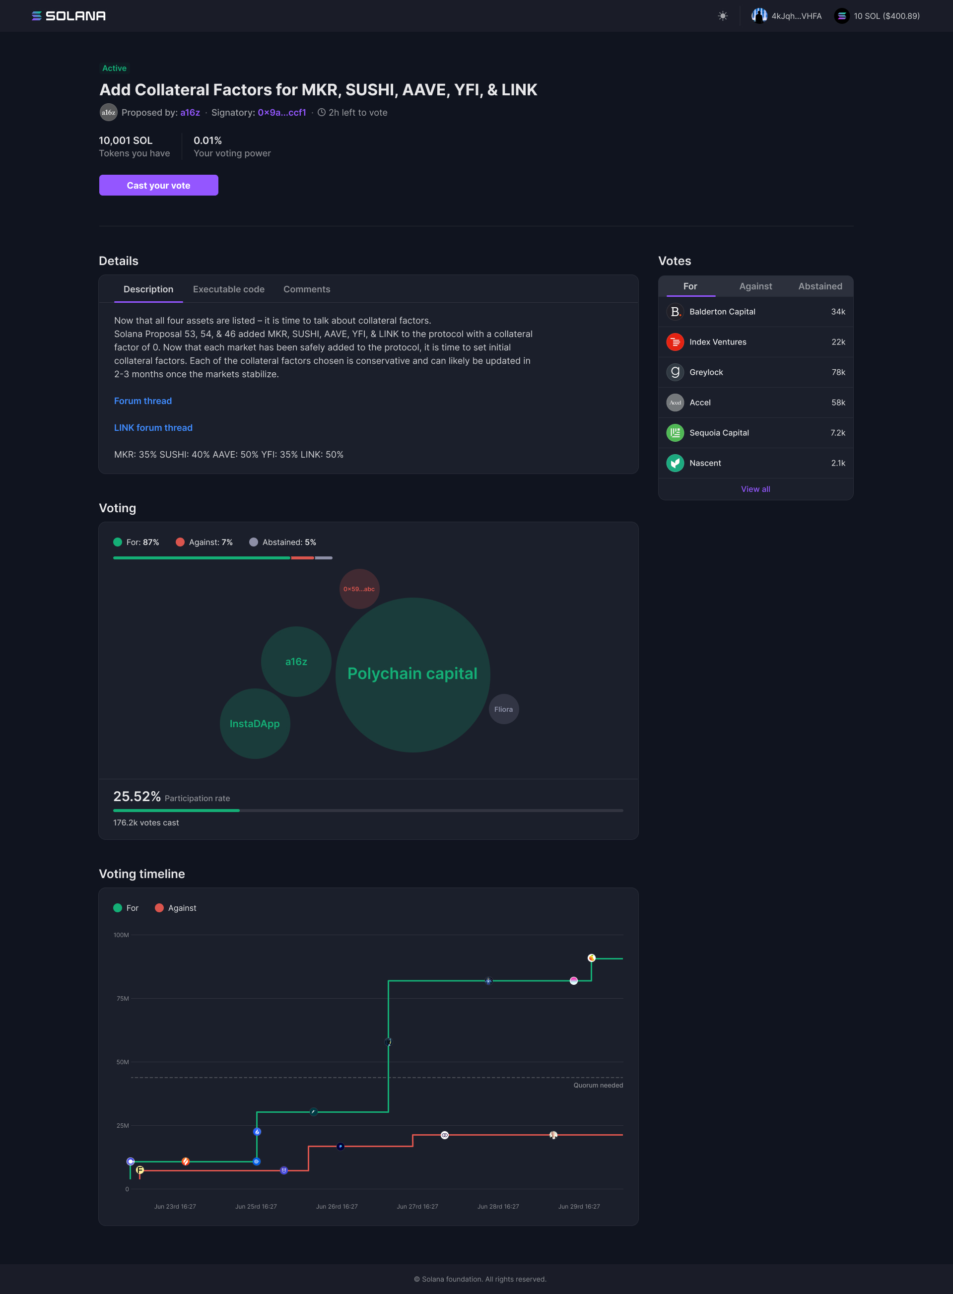
Task: Click red Against legend dot in Voting
Action: pos(180,543)
